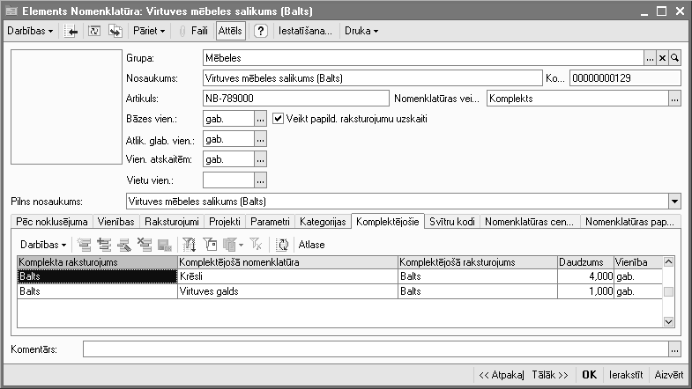
Task: Toggle Veikt papild. raksturojumu uzskaiti checkbox
Action: [279, 118]
